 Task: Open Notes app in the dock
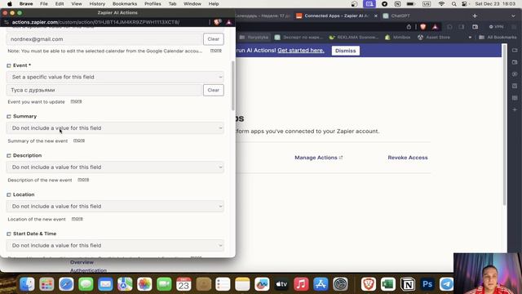(242, 284)
